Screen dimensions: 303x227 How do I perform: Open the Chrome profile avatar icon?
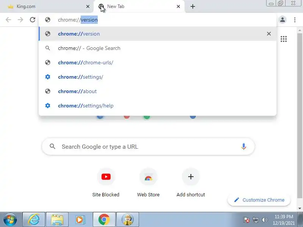pyautogui.click(x=283, y=20)
